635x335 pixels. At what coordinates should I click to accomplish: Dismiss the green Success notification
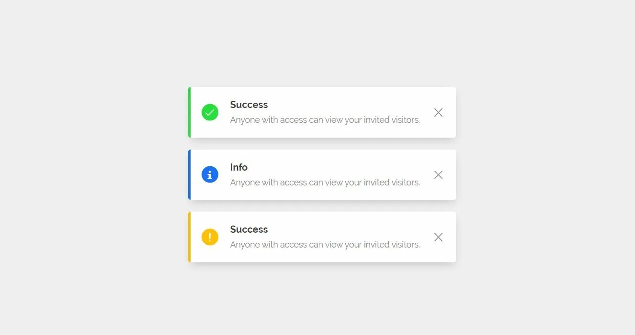(438, 112)
